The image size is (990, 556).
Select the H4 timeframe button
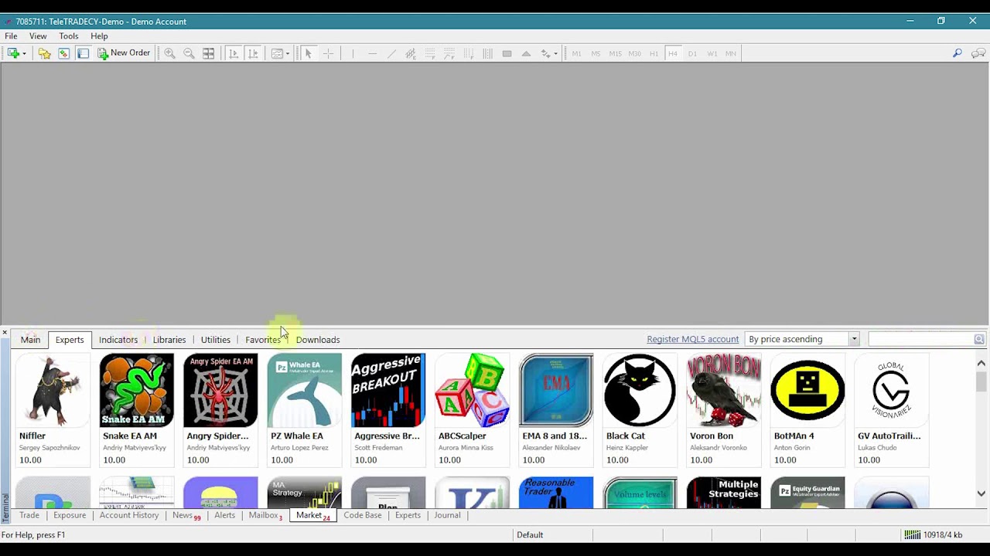tap(673, 53)
